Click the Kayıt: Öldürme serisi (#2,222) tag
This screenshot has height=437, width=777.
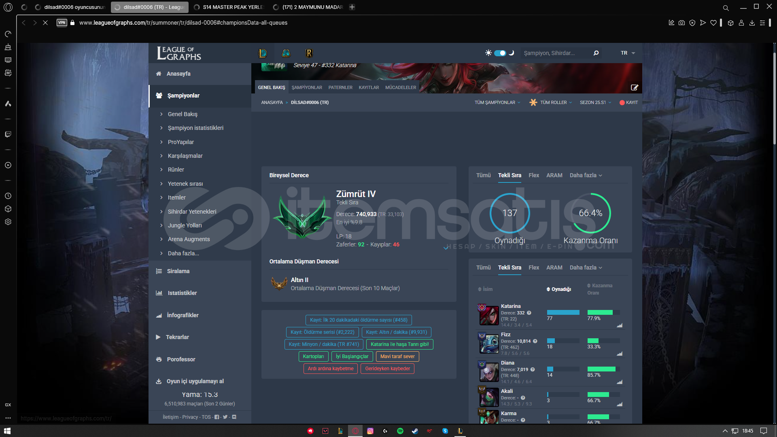(322, 332)
